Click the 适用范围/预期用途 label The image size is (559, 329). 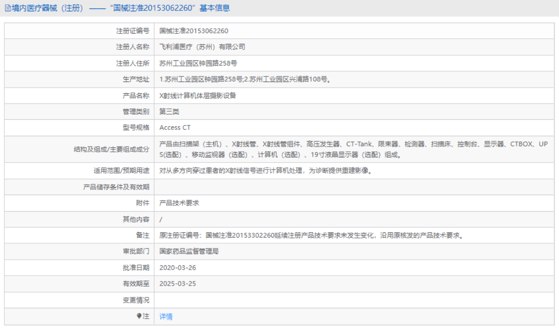(121, 171)
